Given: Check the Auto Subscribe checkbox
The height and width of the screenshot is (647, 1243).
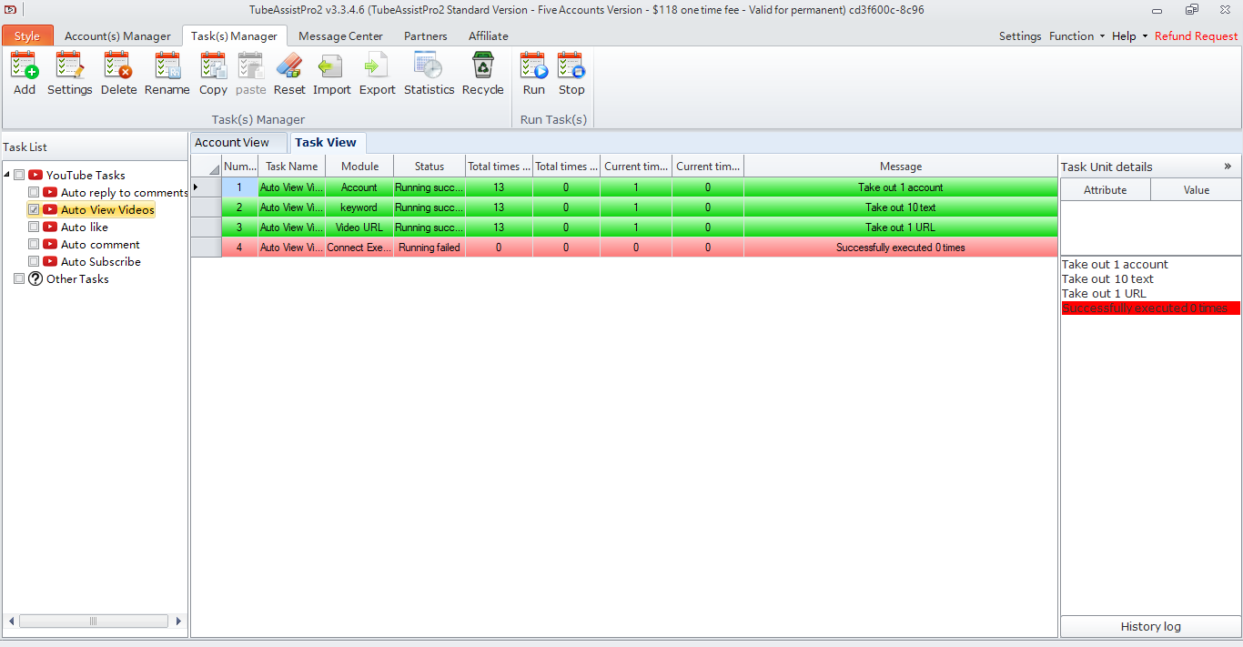Looking at the screenshot, I should (x=34, y=262).
